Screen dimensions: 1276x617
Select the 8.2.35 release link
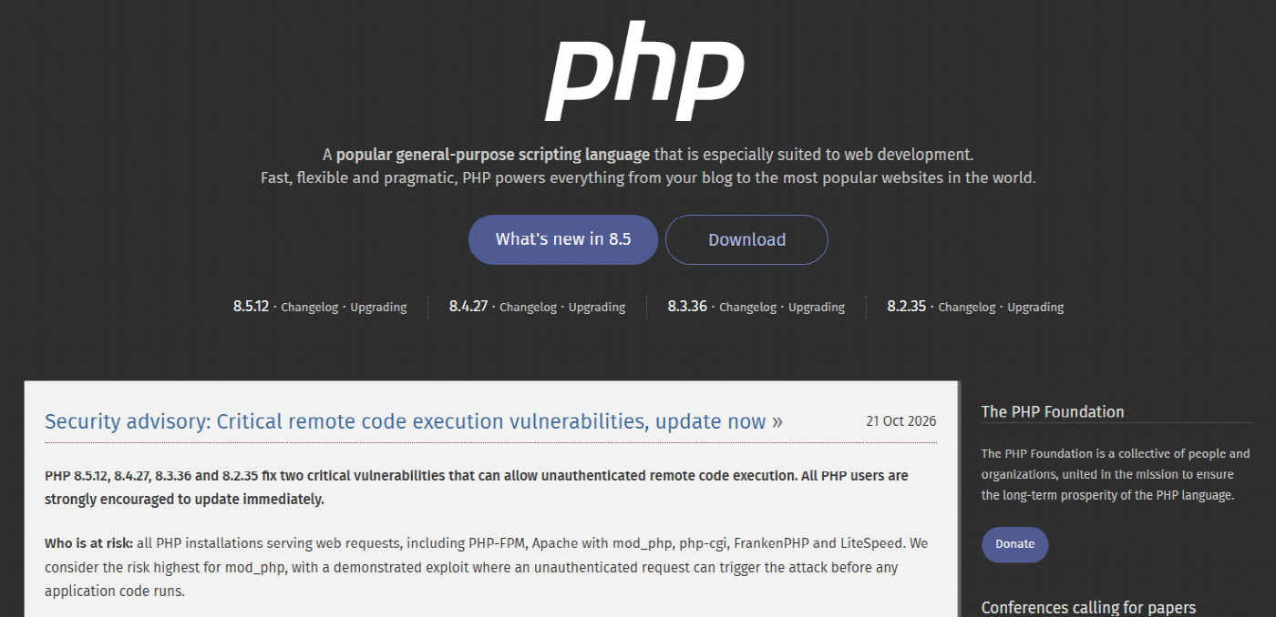click(x=907, y=307)
